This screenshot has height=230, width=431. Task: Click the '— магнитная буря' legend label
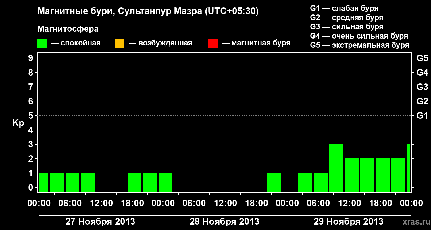click(x=256, y=43)
